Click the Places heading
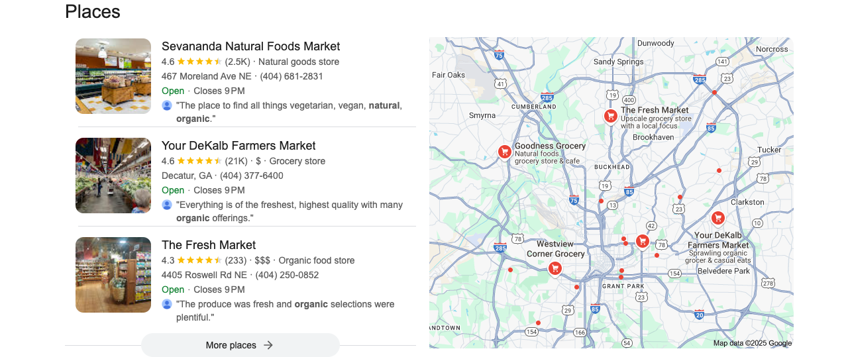848x357 pixels. [93, 11]
